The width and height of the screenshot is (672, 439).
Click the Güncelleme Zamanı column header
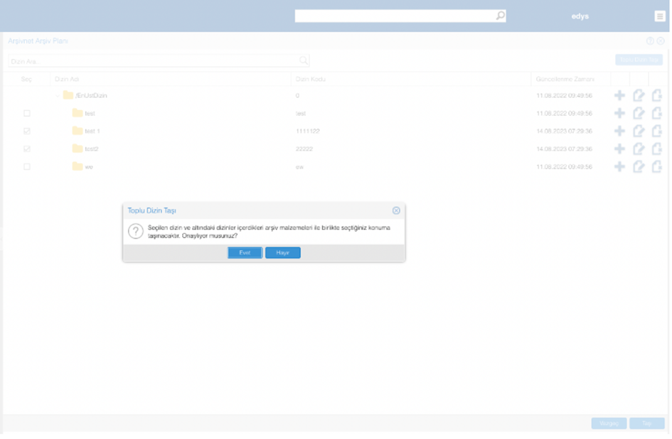click(x=565, y=79)
